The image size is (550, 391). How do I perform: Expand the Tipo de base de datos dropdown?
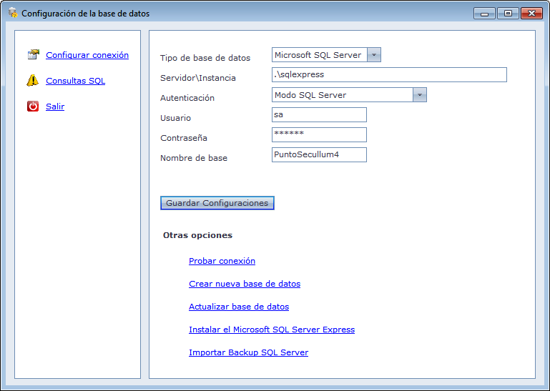point(373,55)
